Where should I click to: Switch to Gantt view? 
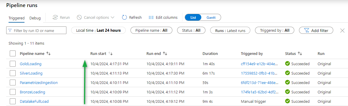[x=211, y=17]
